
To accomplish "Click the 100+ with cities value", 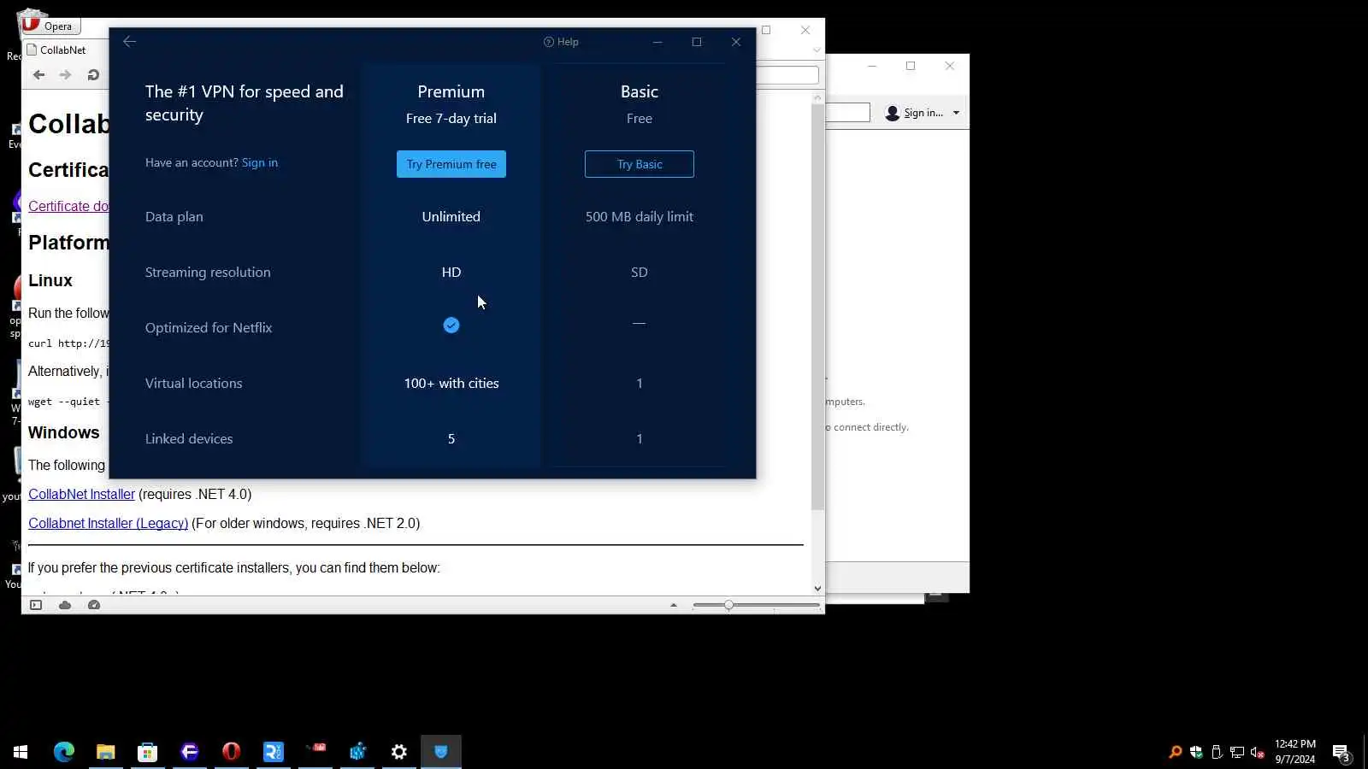I will 451,384.
